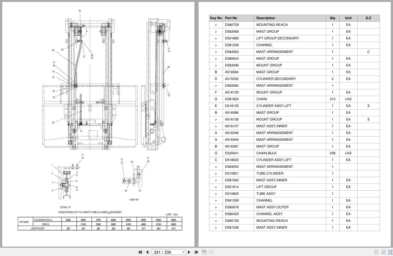Select part number A516107
This screenshot has height=256, width=393.
click(232, 126)
